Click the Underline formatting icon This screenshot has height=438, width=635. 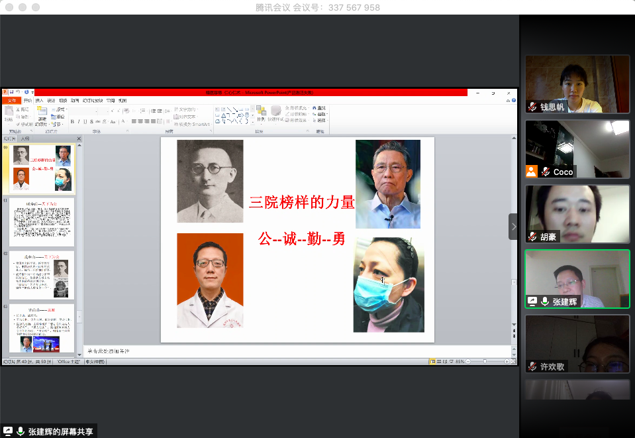click(x=85, y=122)
